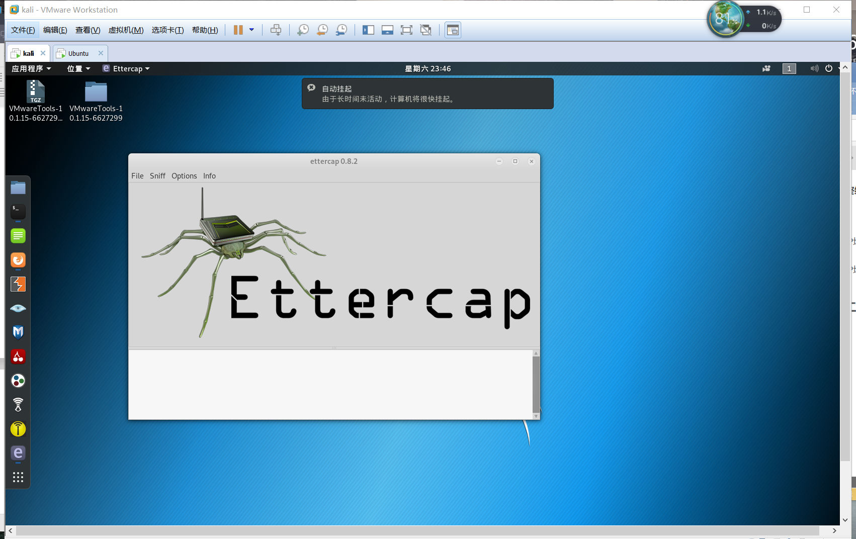Open snapshot manager toolbar icon
856x539 pixels.
(341, 30)
